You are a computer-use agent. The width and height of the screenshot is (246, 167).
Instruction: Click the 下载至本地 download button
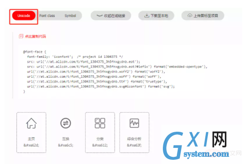tap(156, 16)
